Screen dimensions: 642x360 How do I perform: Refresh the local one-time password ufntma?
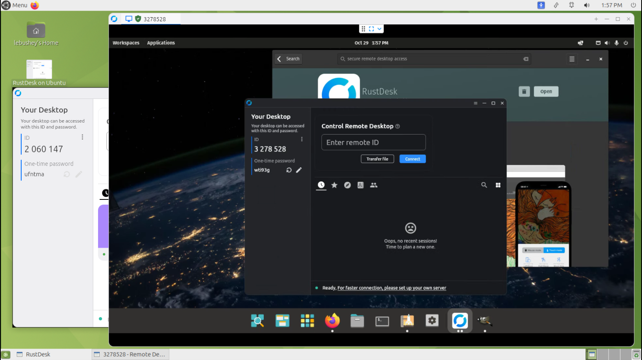67,174
